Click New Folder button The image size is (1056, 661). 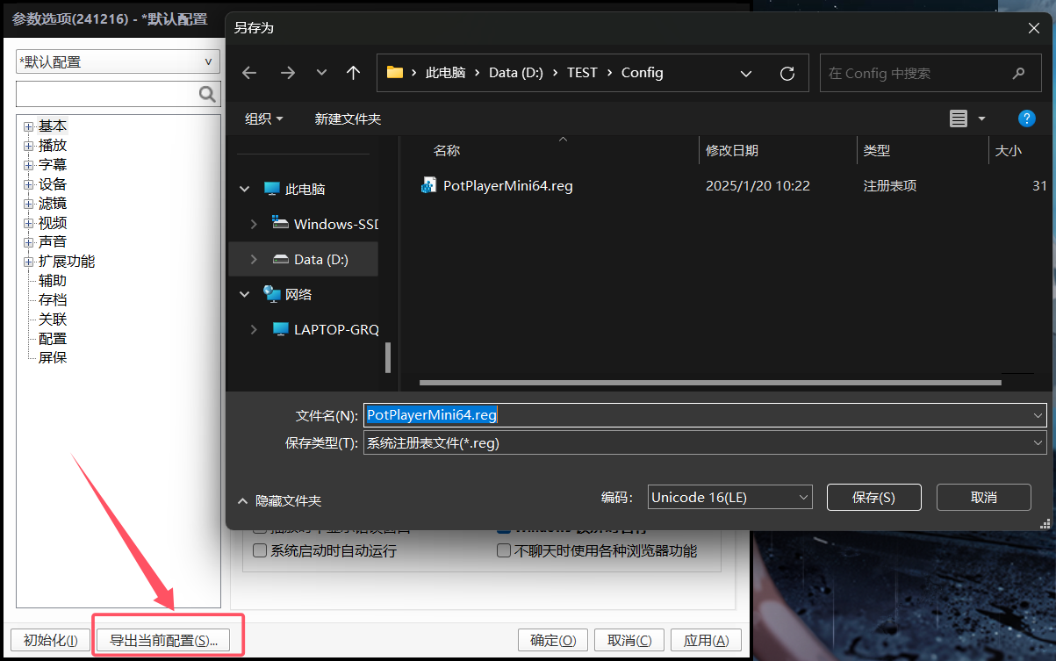coord(348,119)
